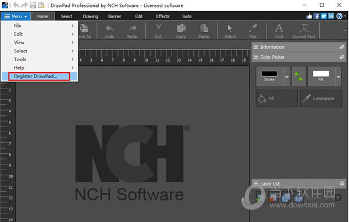Image resolution: width=349 pixels, height=222 pixels.
Task: Swap stroke and fill colors arrows
Action: coord(298,76)
